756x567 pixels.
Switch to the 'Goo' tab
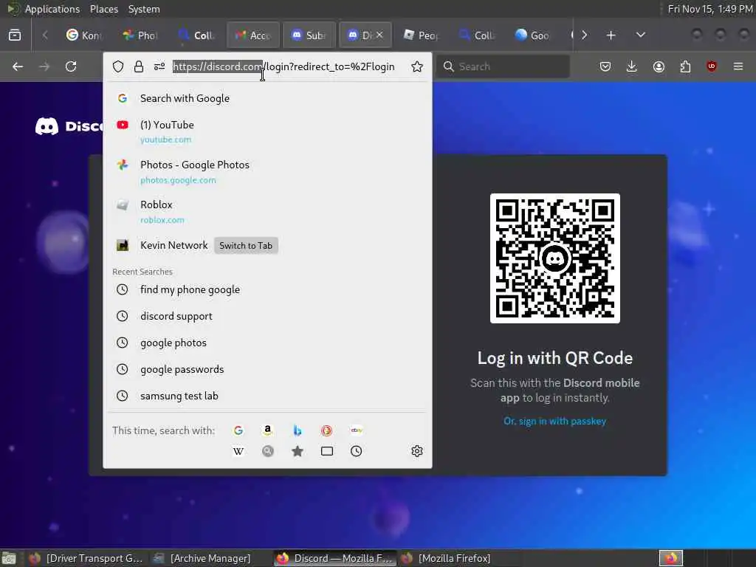pos(533,35)
